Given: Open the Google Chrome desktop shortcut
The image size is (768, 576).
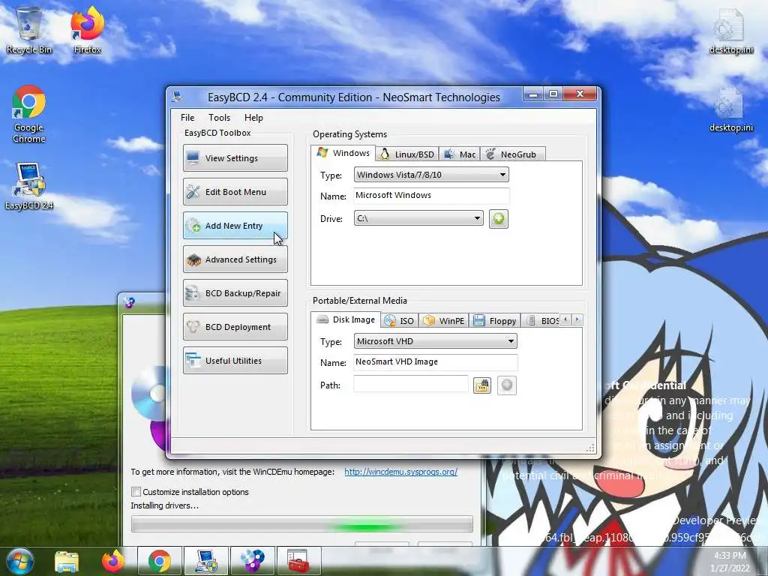Looking at the screenshot, I should [29, 114].
